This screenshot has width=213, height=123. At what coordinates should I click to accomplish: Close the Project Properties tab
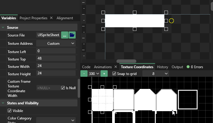(x=51, y=18)
